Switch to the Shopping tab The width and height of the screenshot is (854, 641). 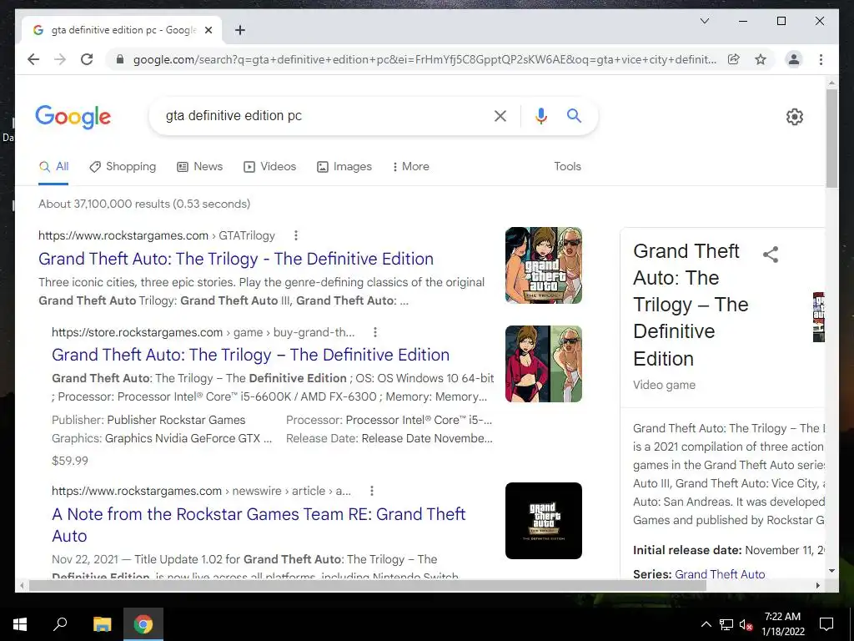coord(123,166)
